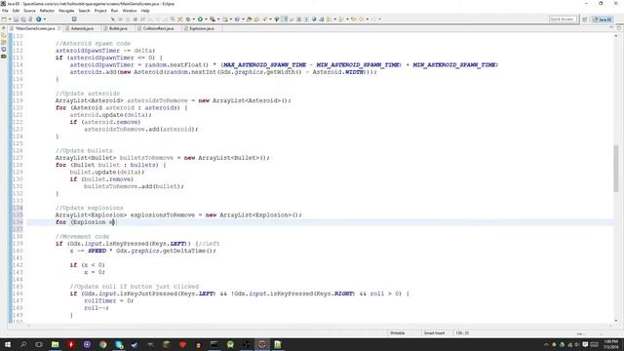Switch to the CollisionRect.java editor tab
Image resolution: width=624 pixels, height=351 pixels.
click(158, 28)
